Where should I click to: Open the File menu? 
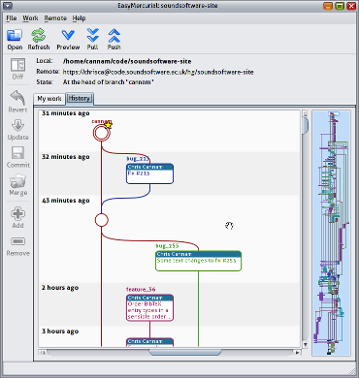click(12, 18)
